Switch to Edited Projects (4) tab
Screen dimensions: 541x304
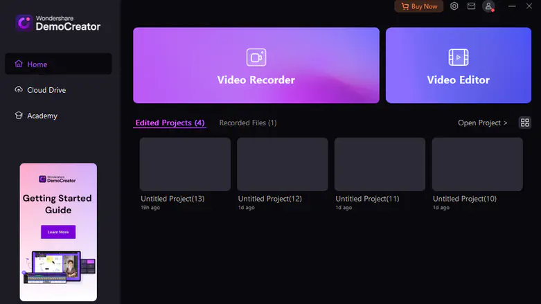click(170, 123)
